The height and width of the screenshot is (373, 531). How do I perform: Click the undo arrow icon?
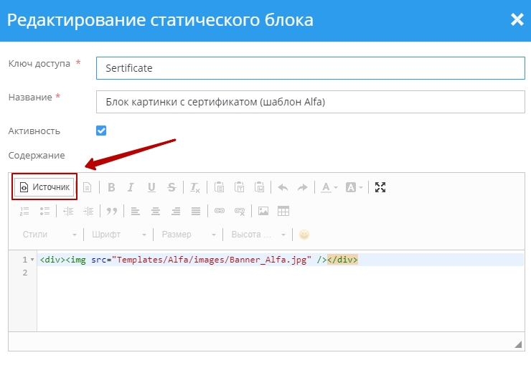283,187
